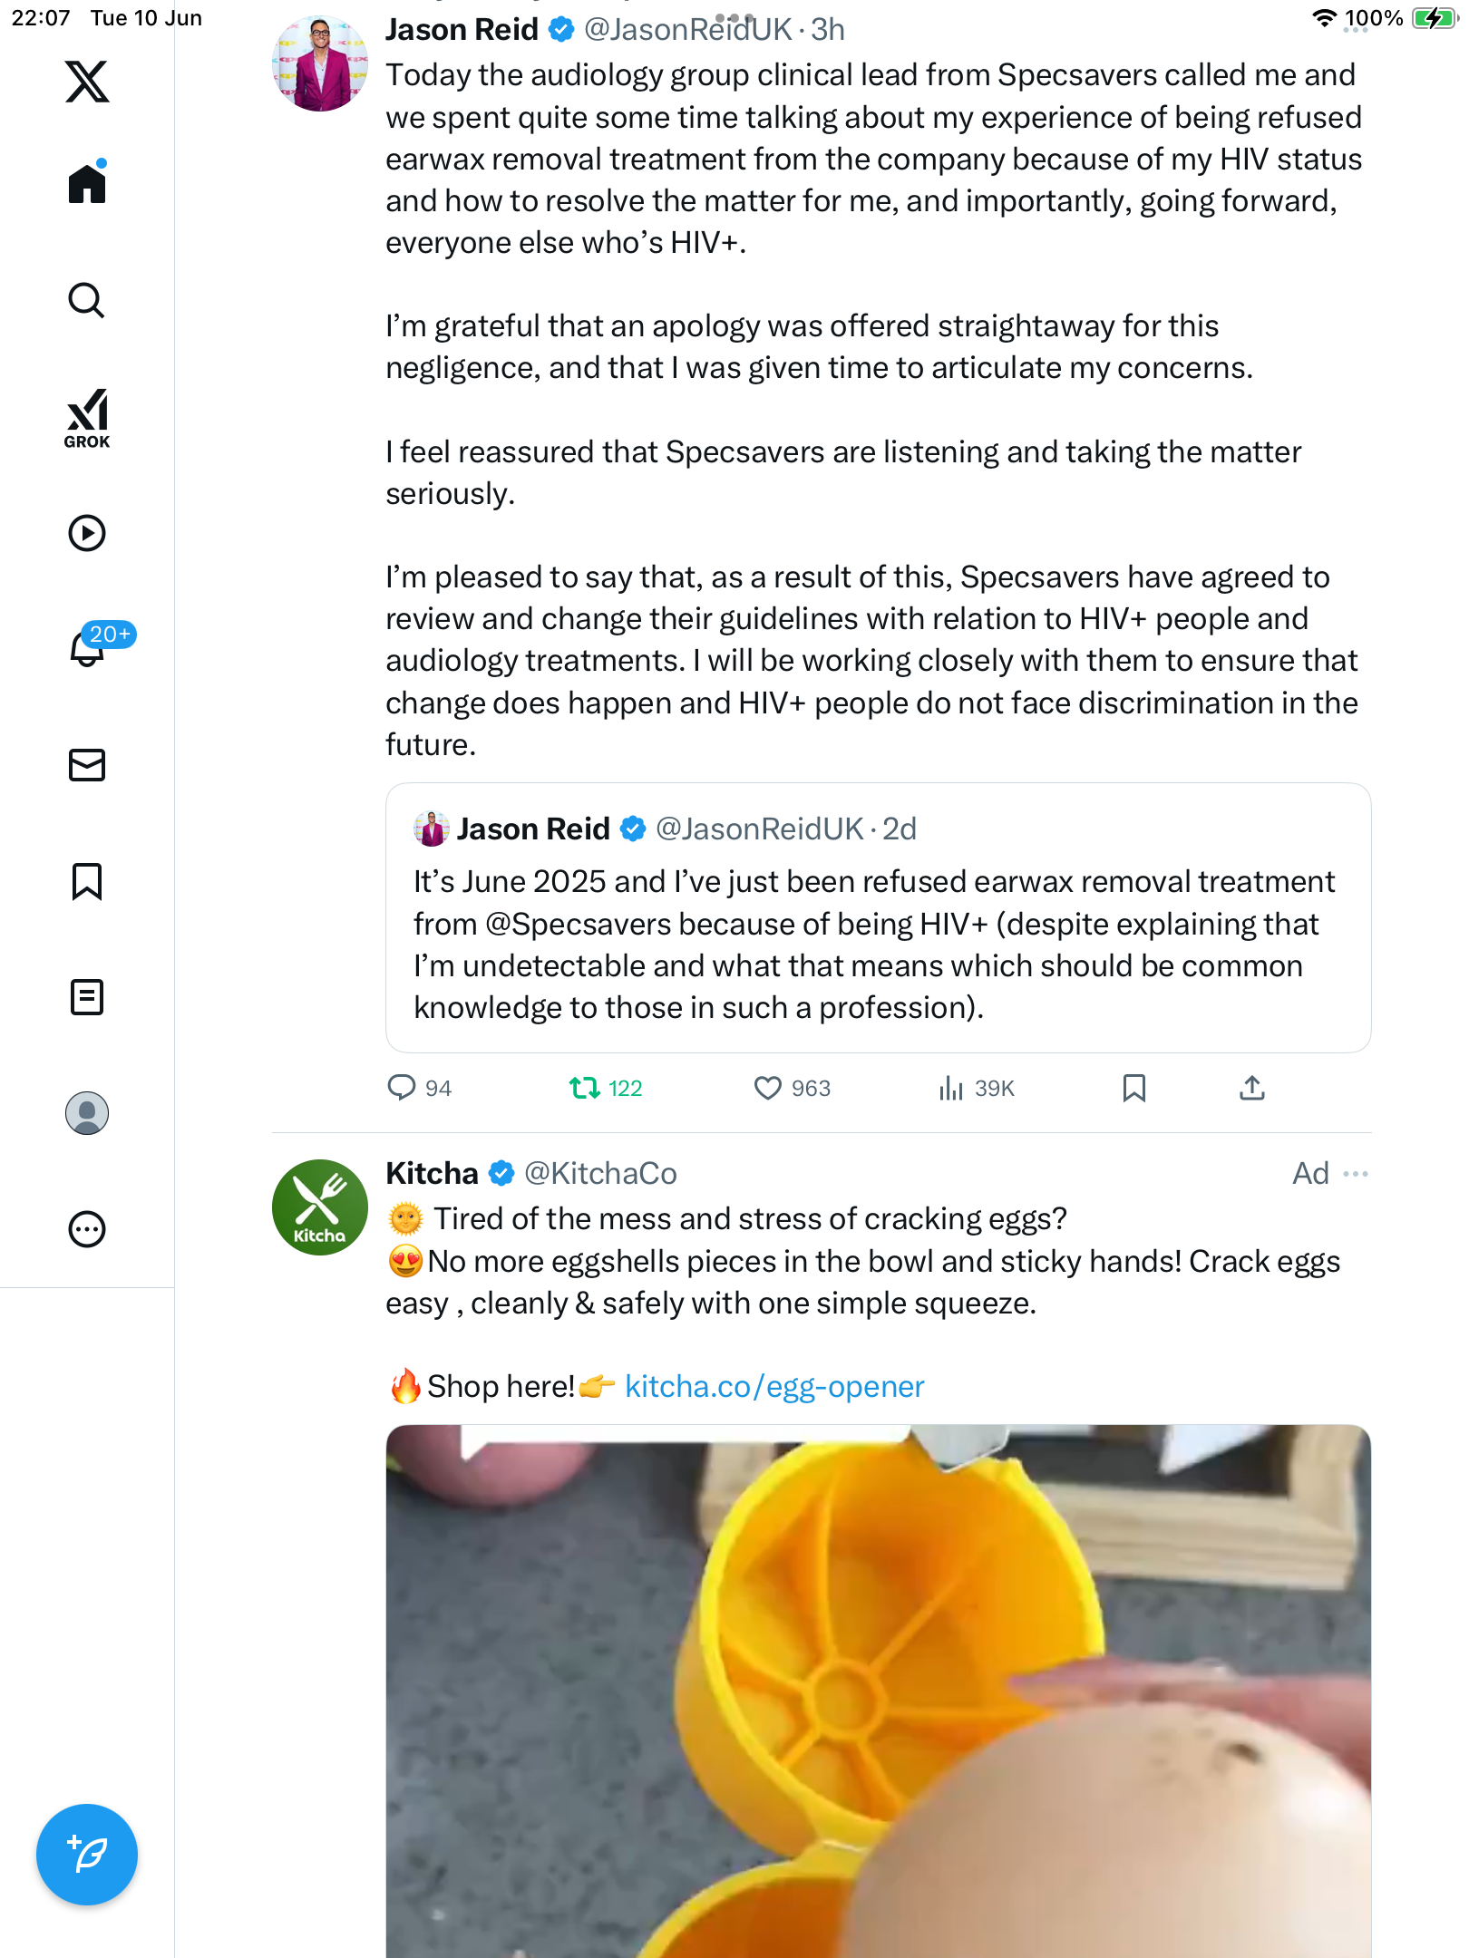Compose a new post
Image resolution: width=1469 pixels, height=1958 pixels.
[x=87, y=1855]
